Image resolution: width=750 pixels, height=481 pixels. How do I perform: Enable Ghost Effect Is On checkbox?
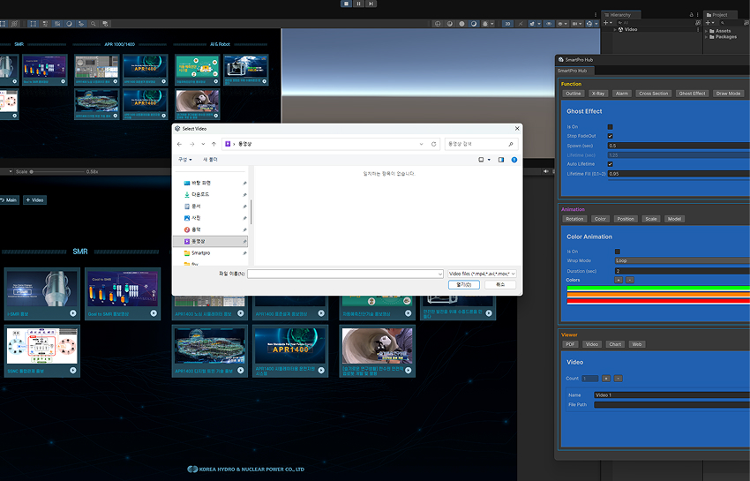point(610,127)
